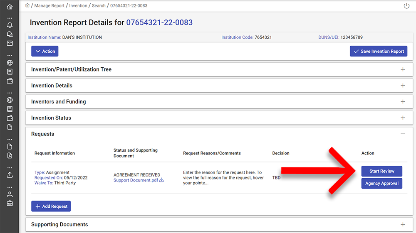Click the briefcase icon in sidebar

(x=10, y=204)
